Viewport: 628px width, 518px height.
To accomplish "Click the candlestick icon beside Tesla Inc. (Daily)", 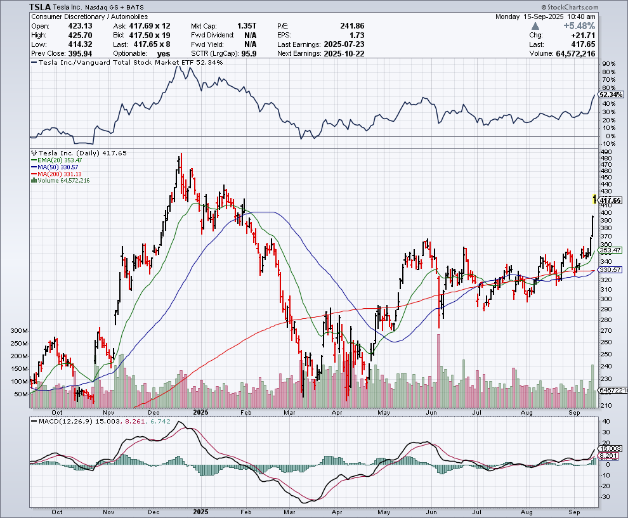I will 34,153.
